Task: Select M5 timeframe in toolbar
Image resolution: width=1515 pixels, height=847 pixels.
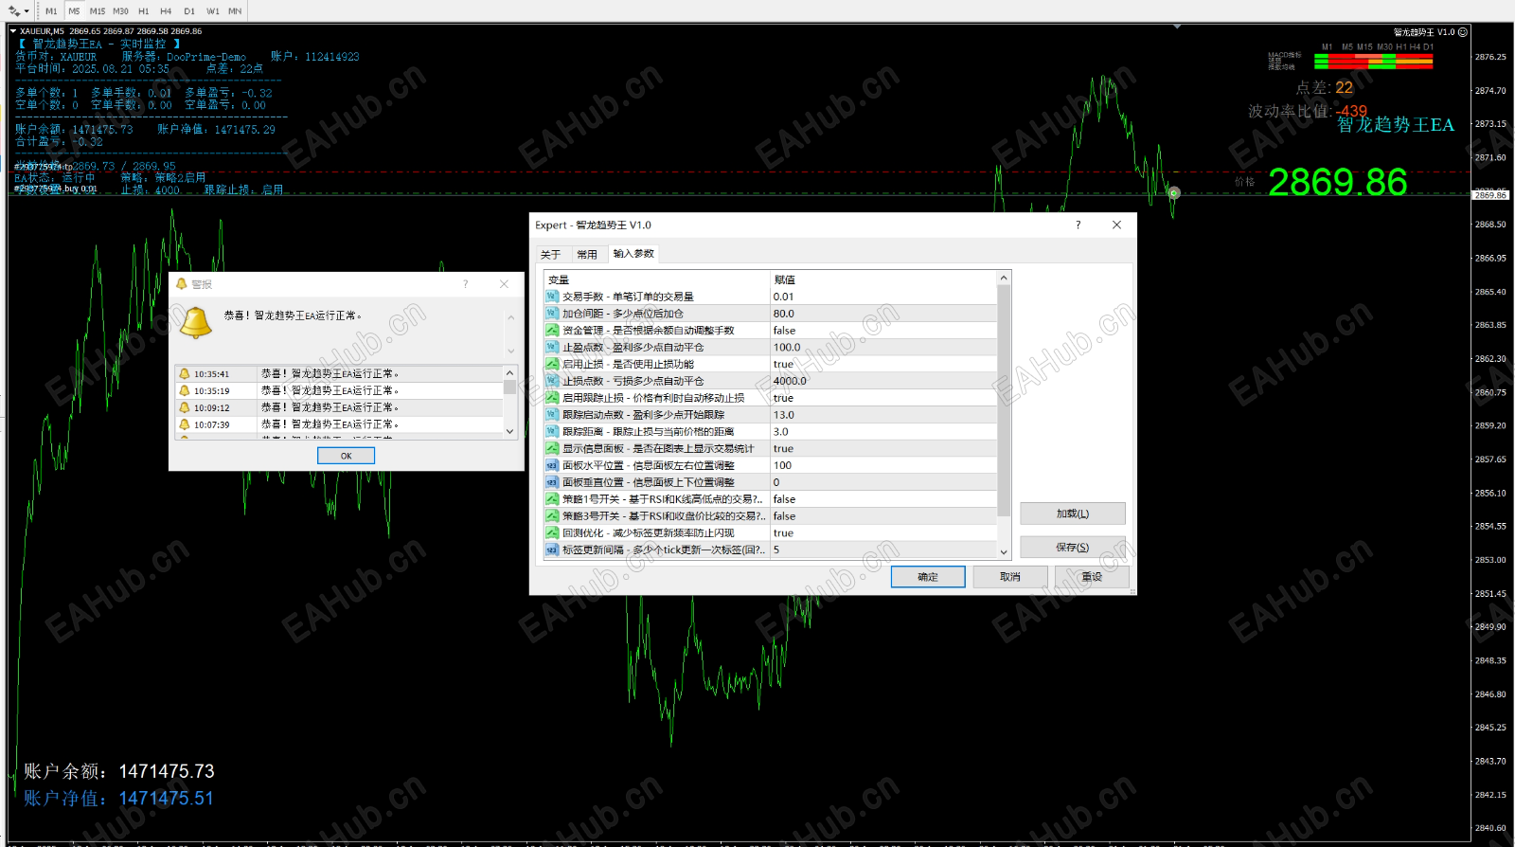Action: coord(74,11)
